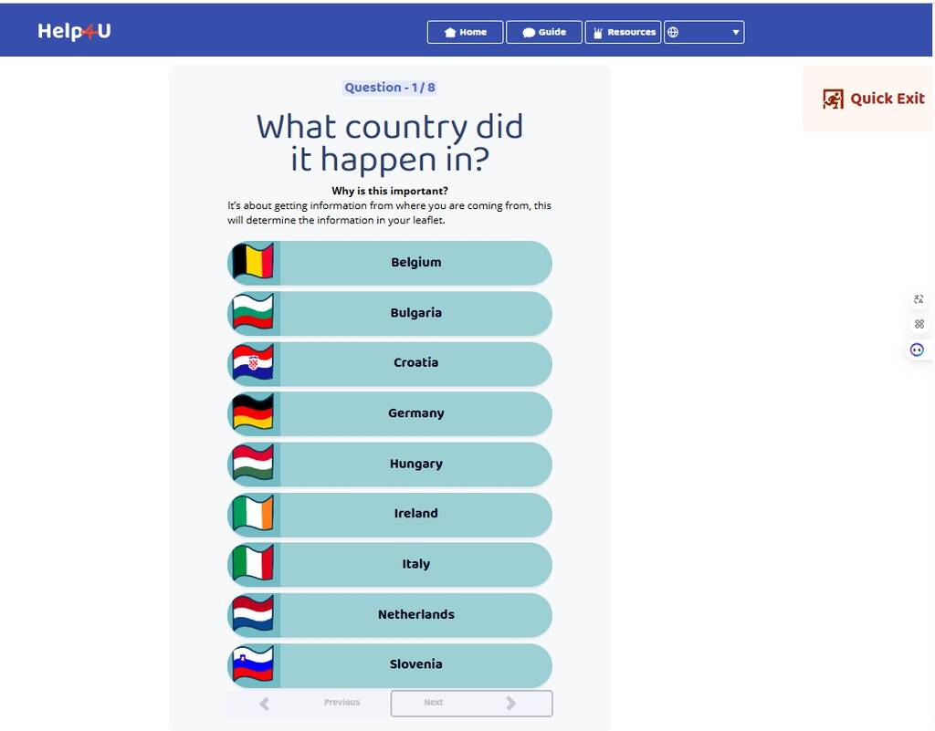935x731 pixels.
Task: Select Germany as the country
Action: click(415, 413)
